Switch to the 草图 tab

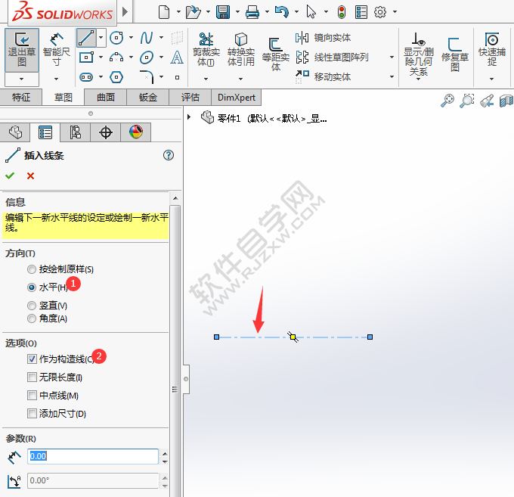point(63,98)
